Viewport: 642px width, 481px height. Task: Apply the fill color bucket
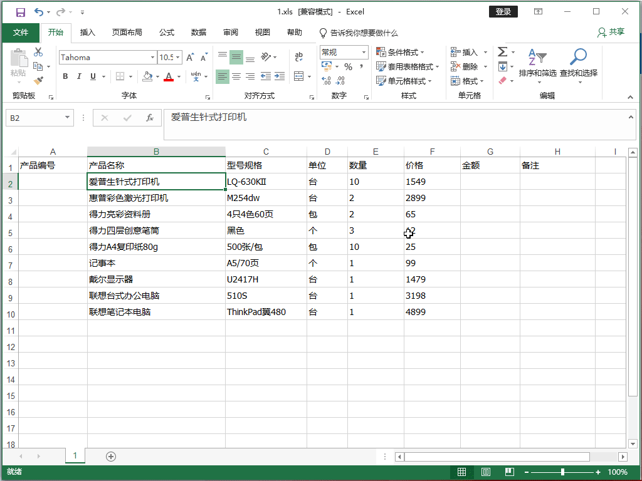147,76
